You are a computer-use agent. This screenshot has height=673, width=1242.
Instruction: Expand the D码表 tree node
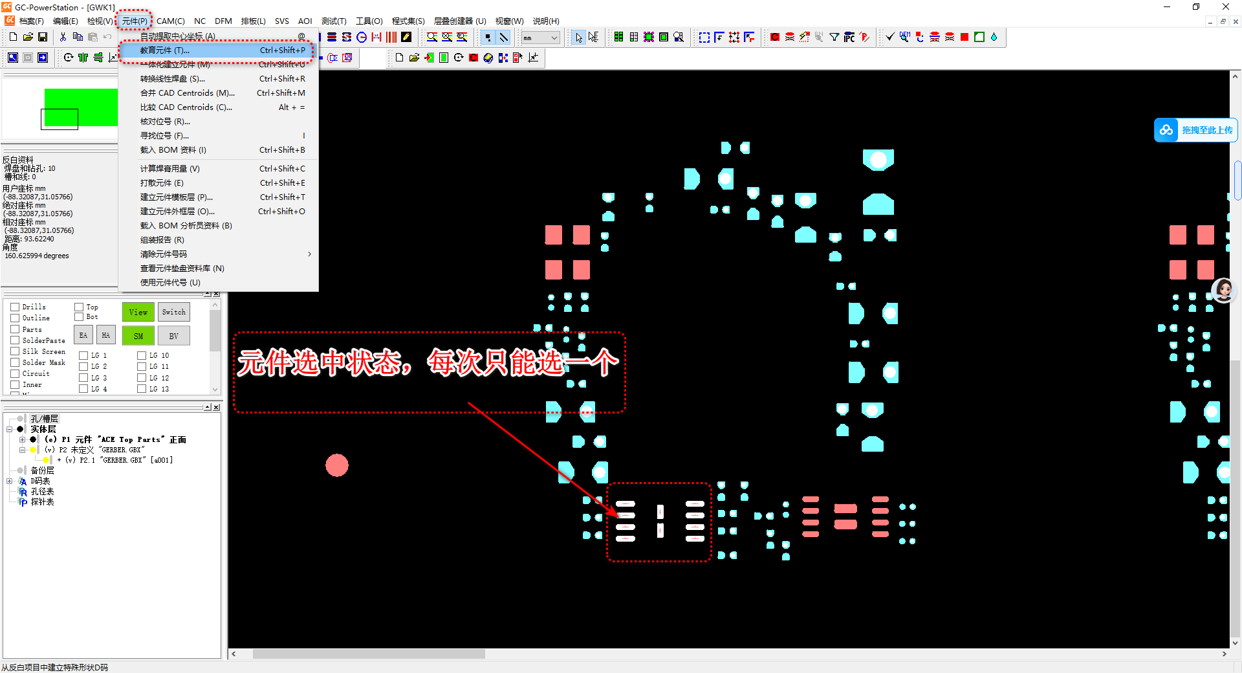[10, 481]
